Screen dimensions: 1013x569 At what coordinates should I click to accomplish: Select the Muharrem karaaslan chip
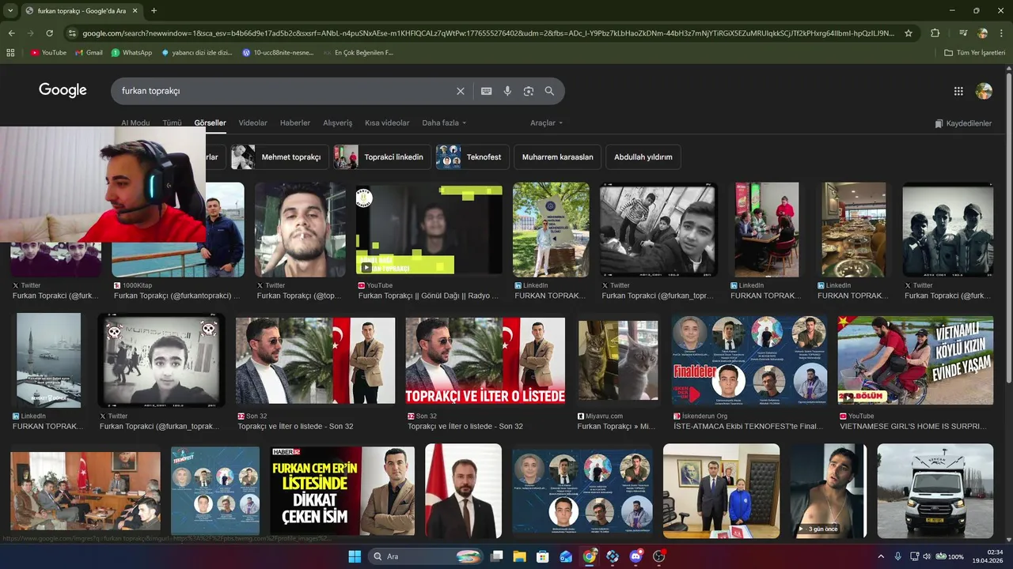(x=558, y=156)
